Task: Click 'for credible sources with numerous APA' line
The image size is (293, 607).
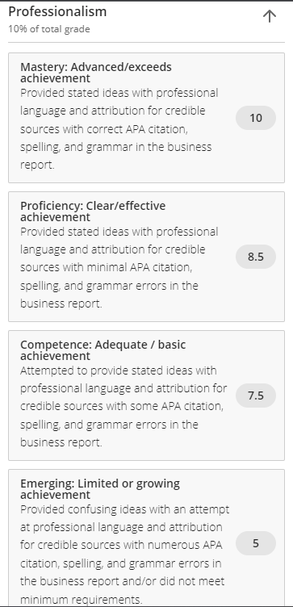Action: [x=121, y=545]
